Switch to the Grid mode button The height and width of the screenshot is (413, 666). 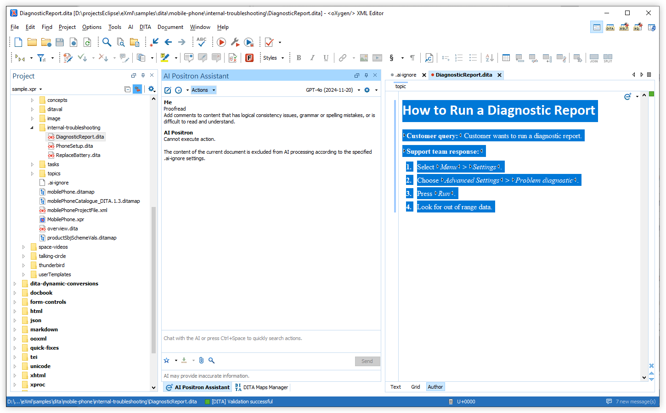pos(415,387)
